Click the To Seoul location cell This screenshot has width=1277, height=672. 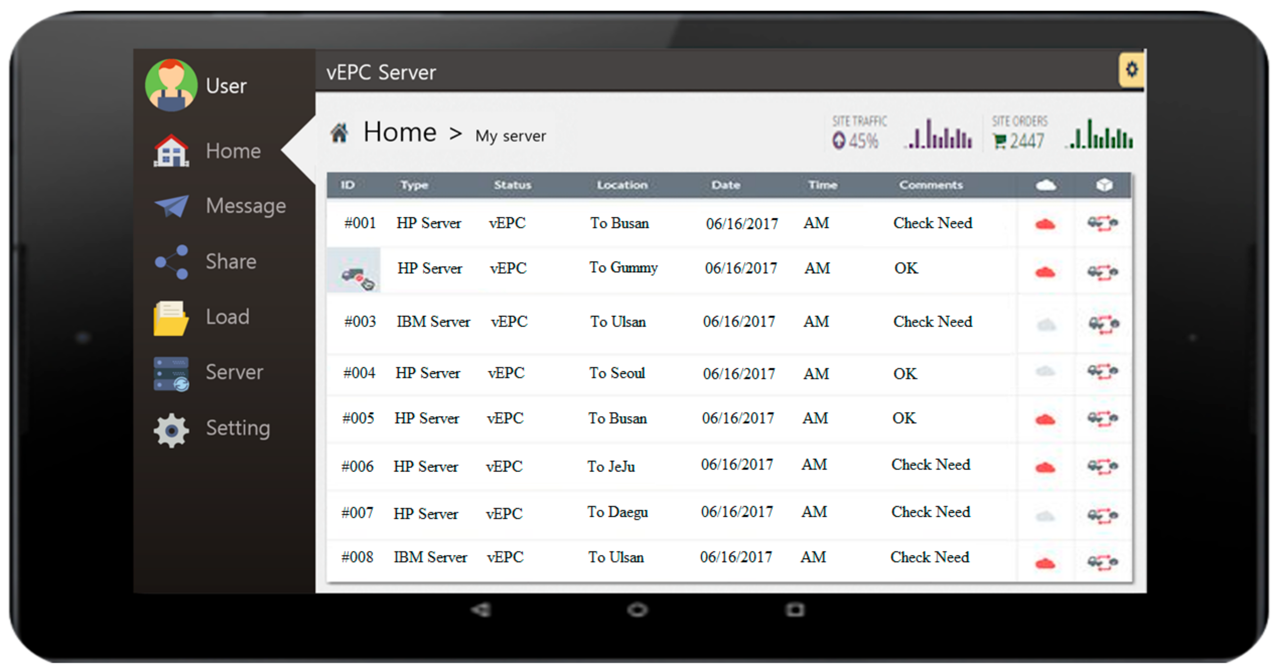[x=617, y=373]
